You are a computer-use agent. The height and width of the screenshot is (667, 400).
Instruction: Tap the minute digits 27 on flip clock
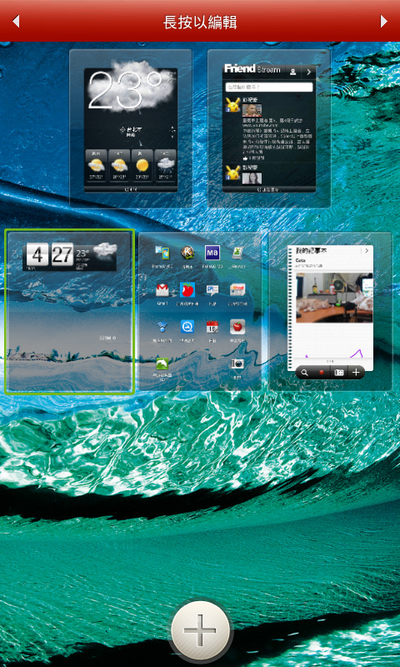[62, 255]
